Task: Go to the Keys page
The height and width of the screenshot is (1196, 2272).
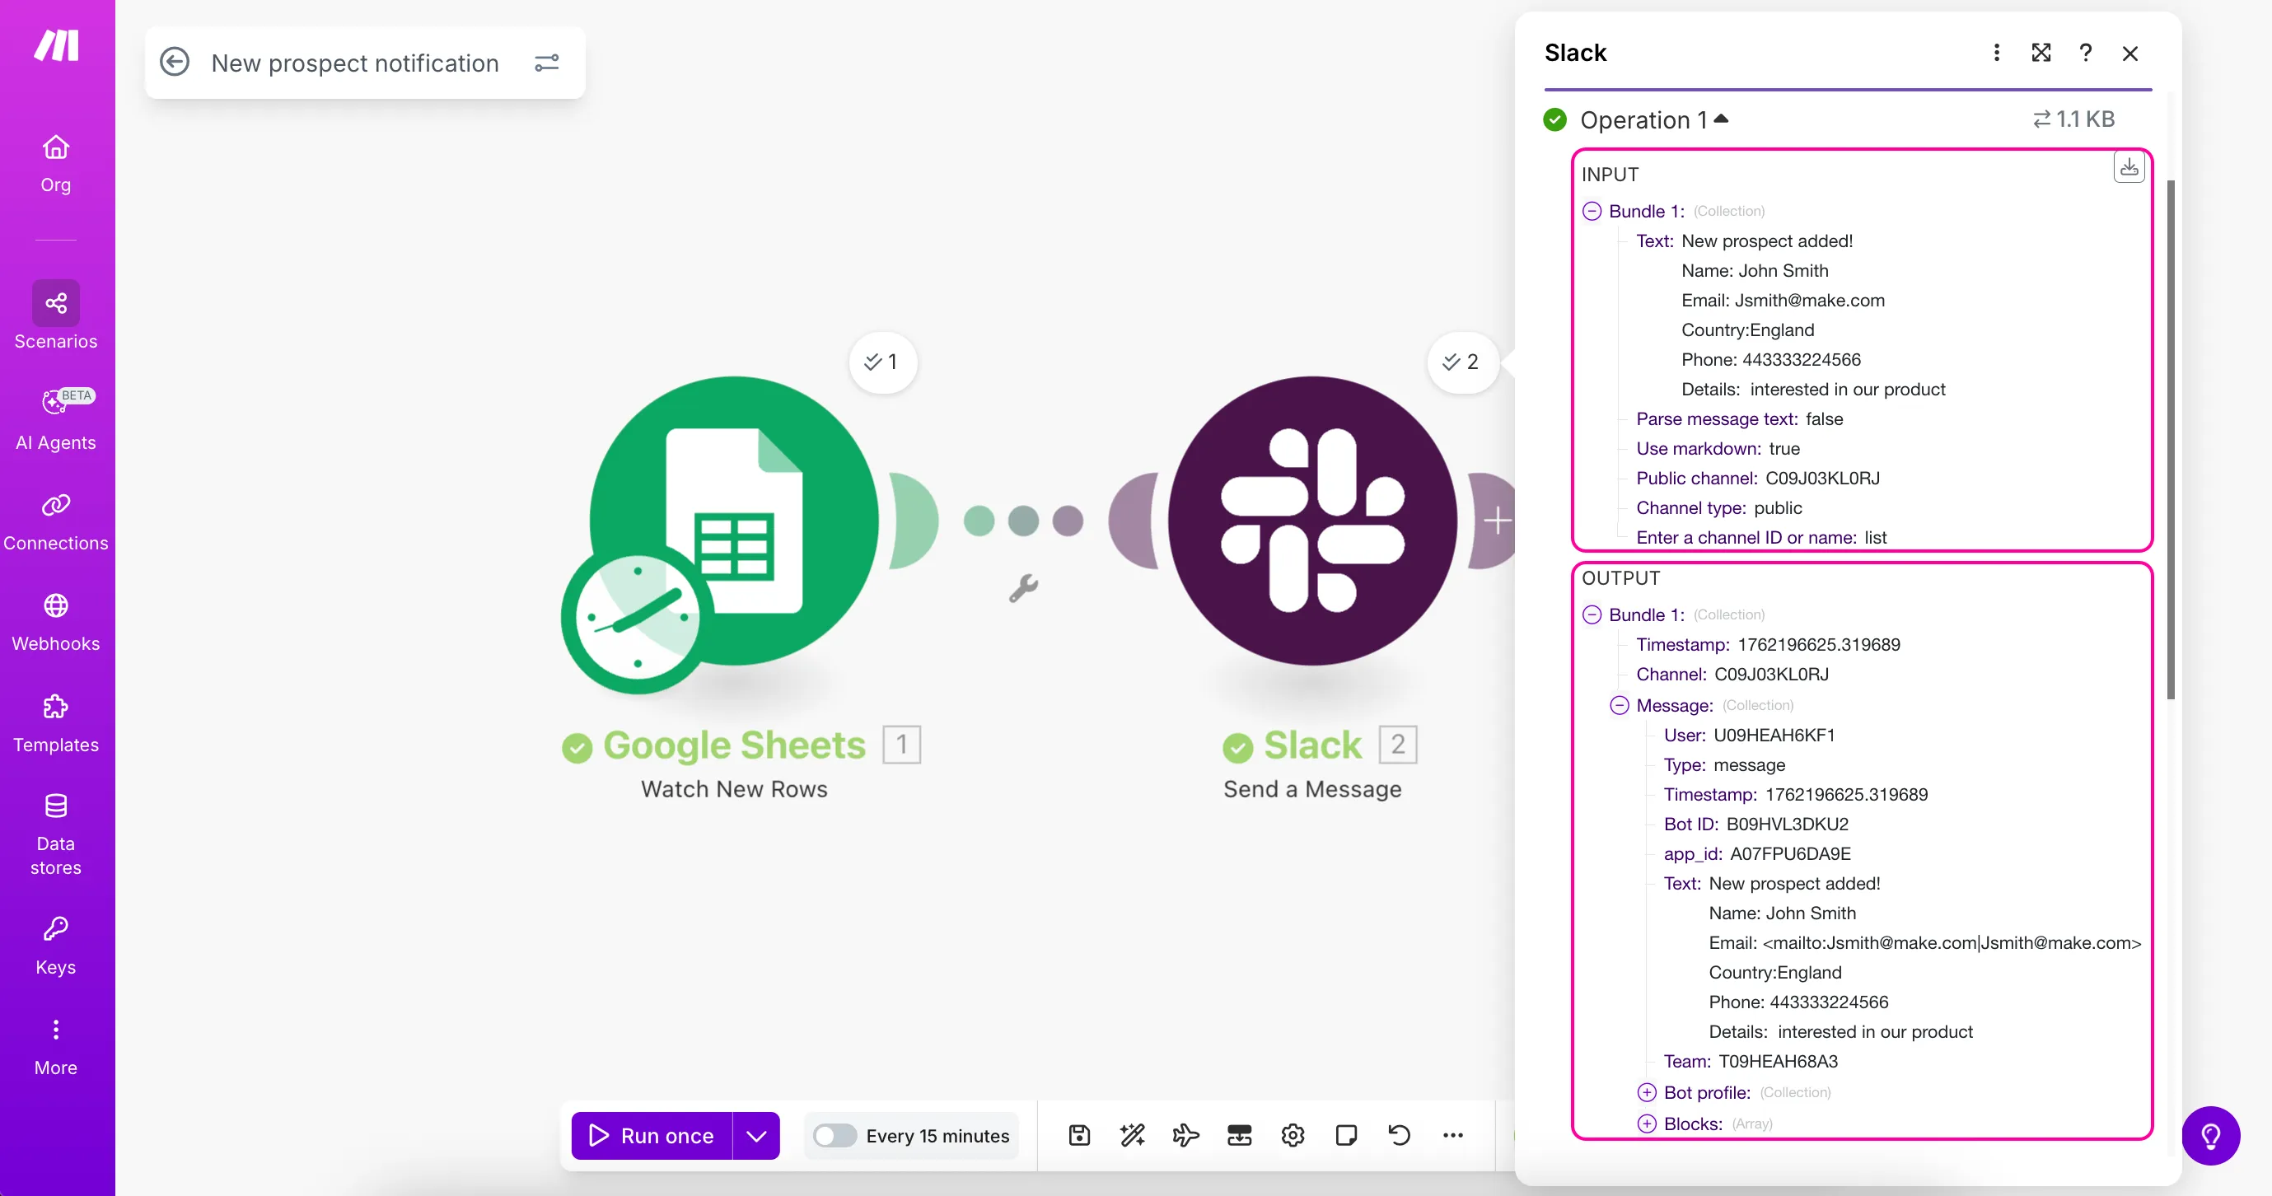Action: 55,946
